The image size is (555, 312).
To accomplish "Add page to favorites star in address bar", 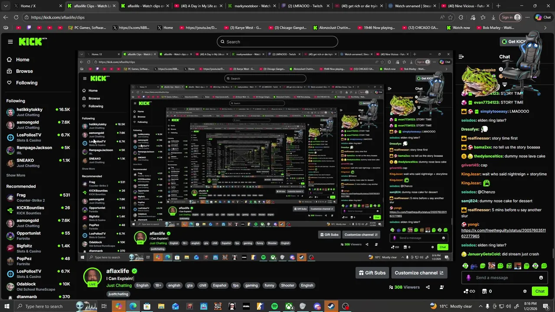I will (451, 17).
